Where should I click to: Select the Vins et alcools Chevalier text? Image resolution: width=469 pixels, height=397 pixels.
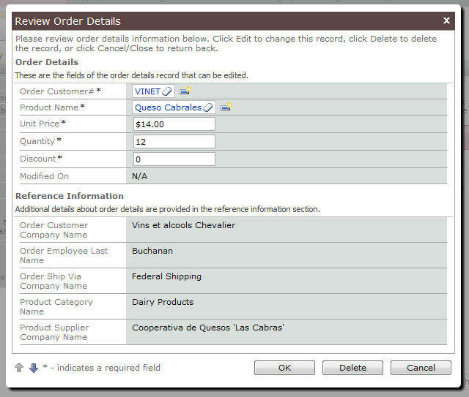tap(184, 225)
